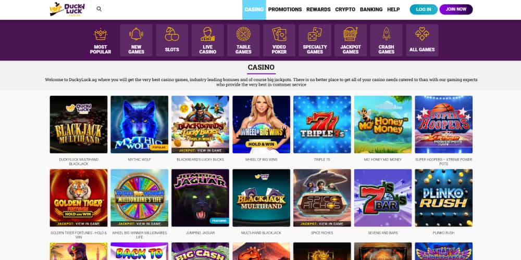Screen dimensions: 521x260
Task: Open the Crypto menu item
Action: click(345, 9)
